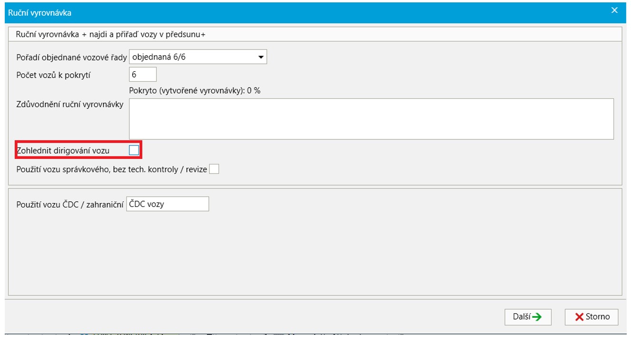Click the red X icon on Storno
Image resolution: width=631 pixels, height=341 pixels.
coord(579,317)
